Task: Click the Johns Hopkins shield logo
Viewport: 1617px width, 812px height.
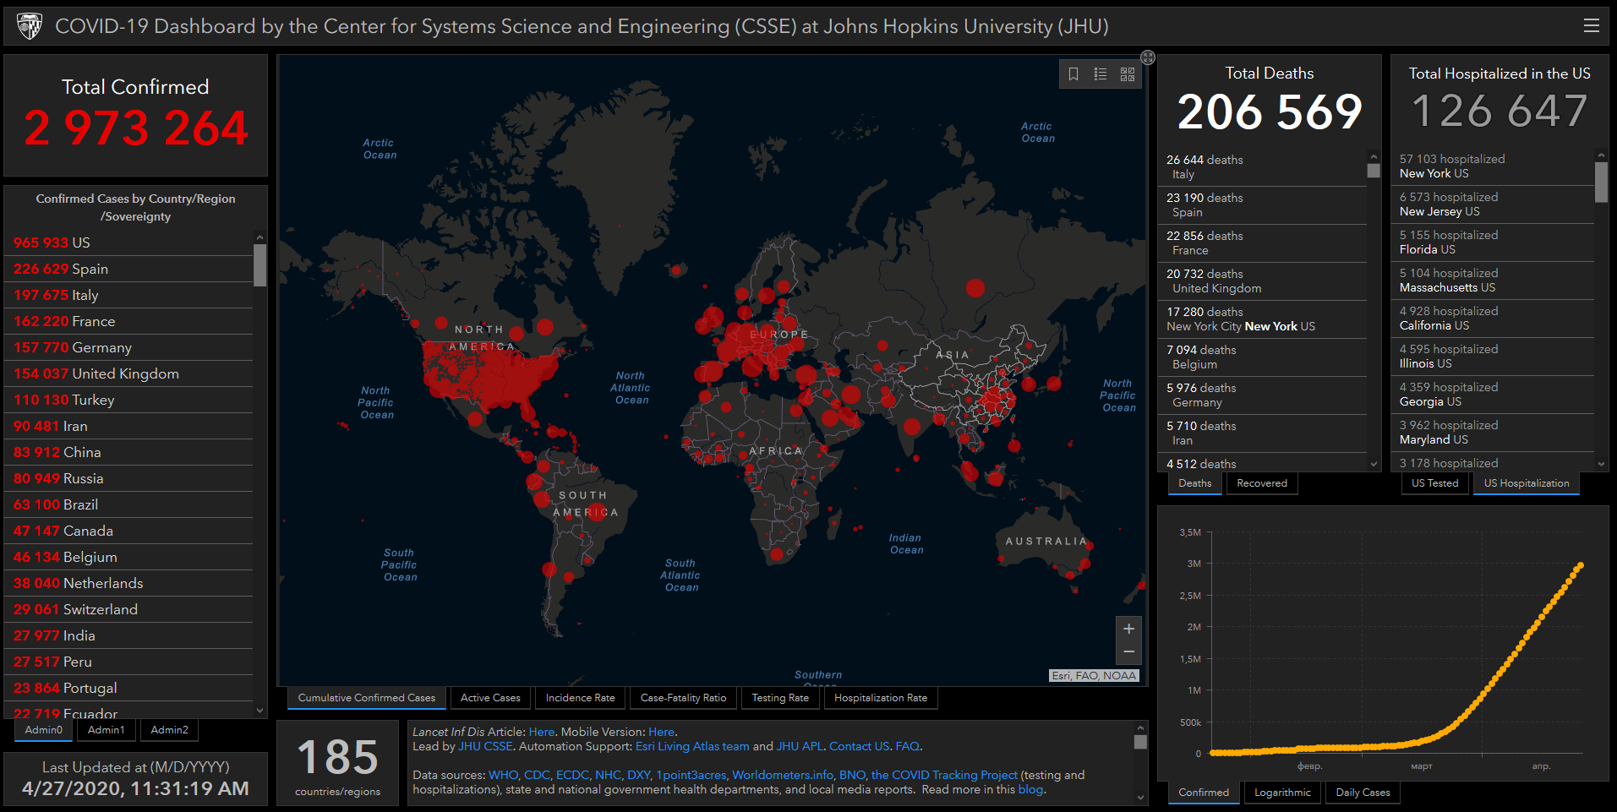Action: pos(30,26)
